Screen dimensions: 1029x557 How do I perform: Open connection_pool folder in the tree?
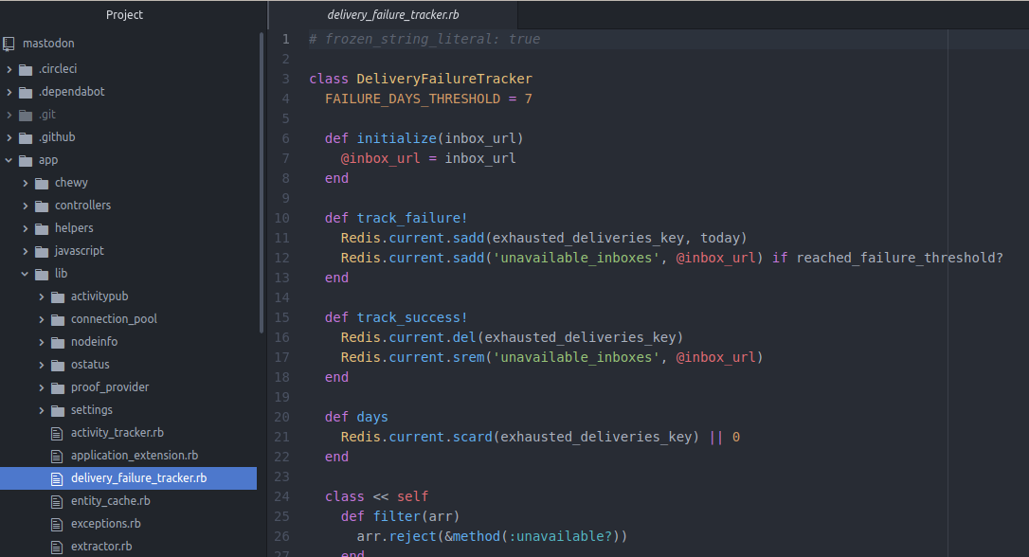pos(113,318)
